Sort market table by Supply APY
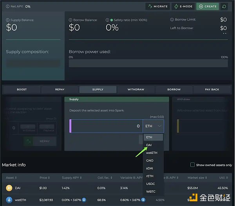The image size is (235, 206). (72, 178)
